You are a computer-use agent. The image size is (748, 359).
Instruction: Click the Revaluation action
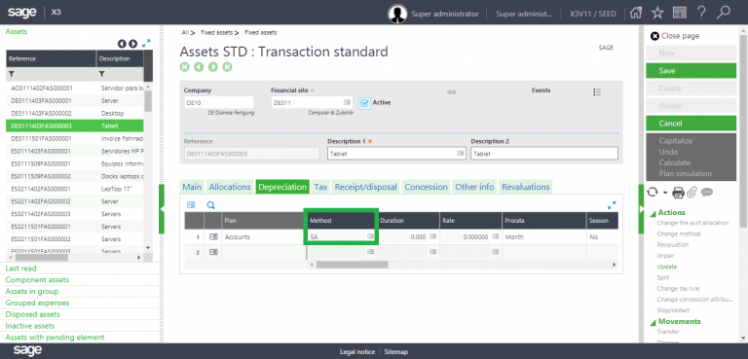point(673,244)
